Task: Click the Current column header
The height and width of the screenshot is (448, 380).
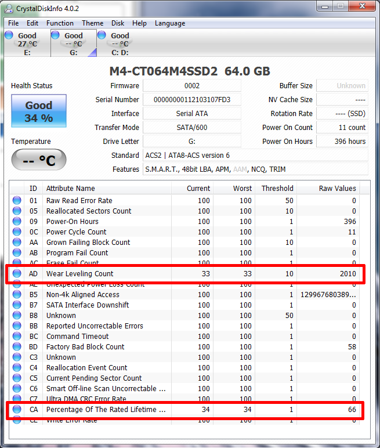Action: pos(192,189)
